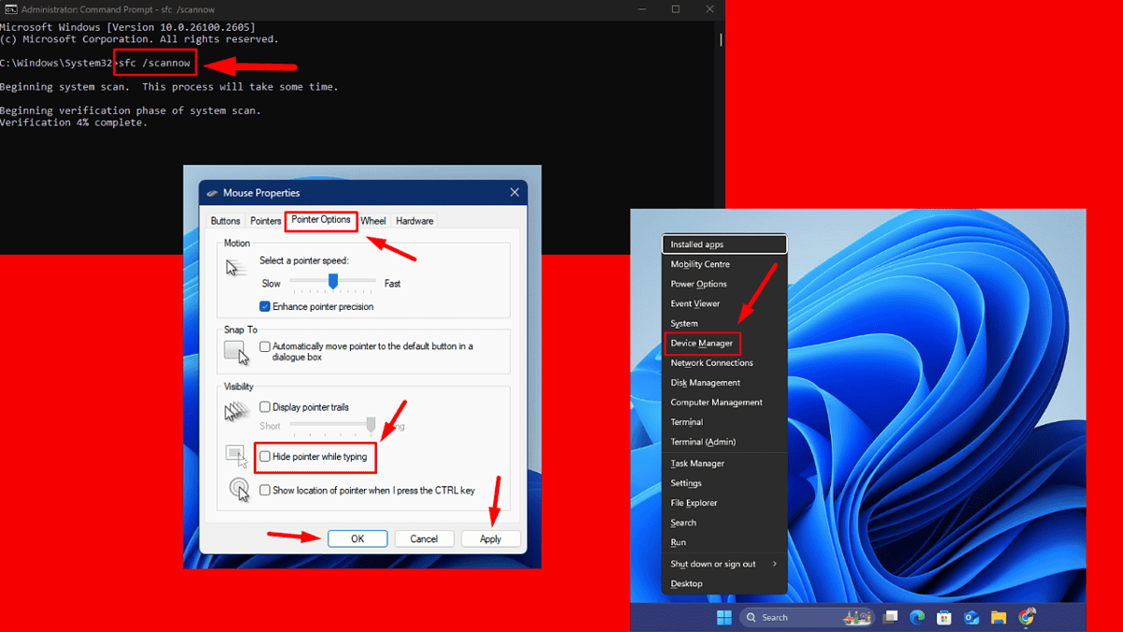Select Computer Management menu entry

click(x=724, y=402)
